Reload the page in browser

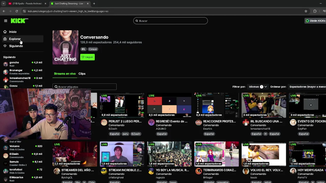pos(17,11)
